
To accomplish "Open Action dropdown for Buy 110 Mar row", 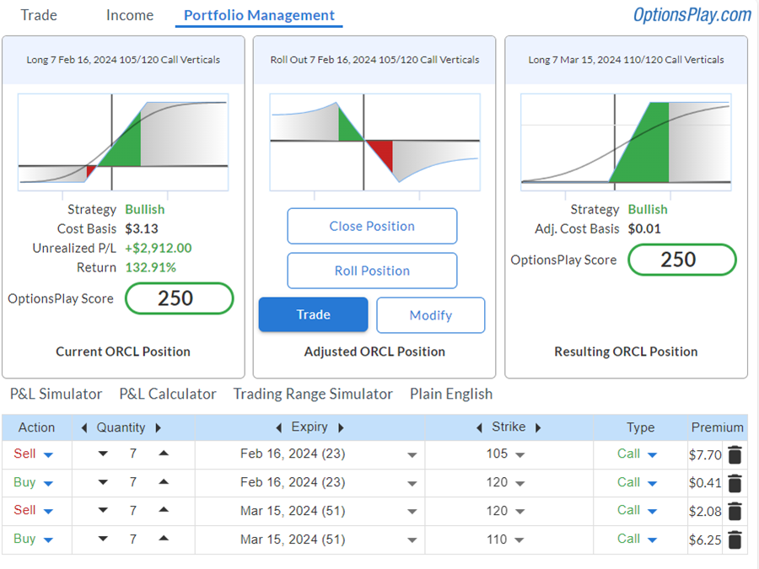I will click(48, 540).
